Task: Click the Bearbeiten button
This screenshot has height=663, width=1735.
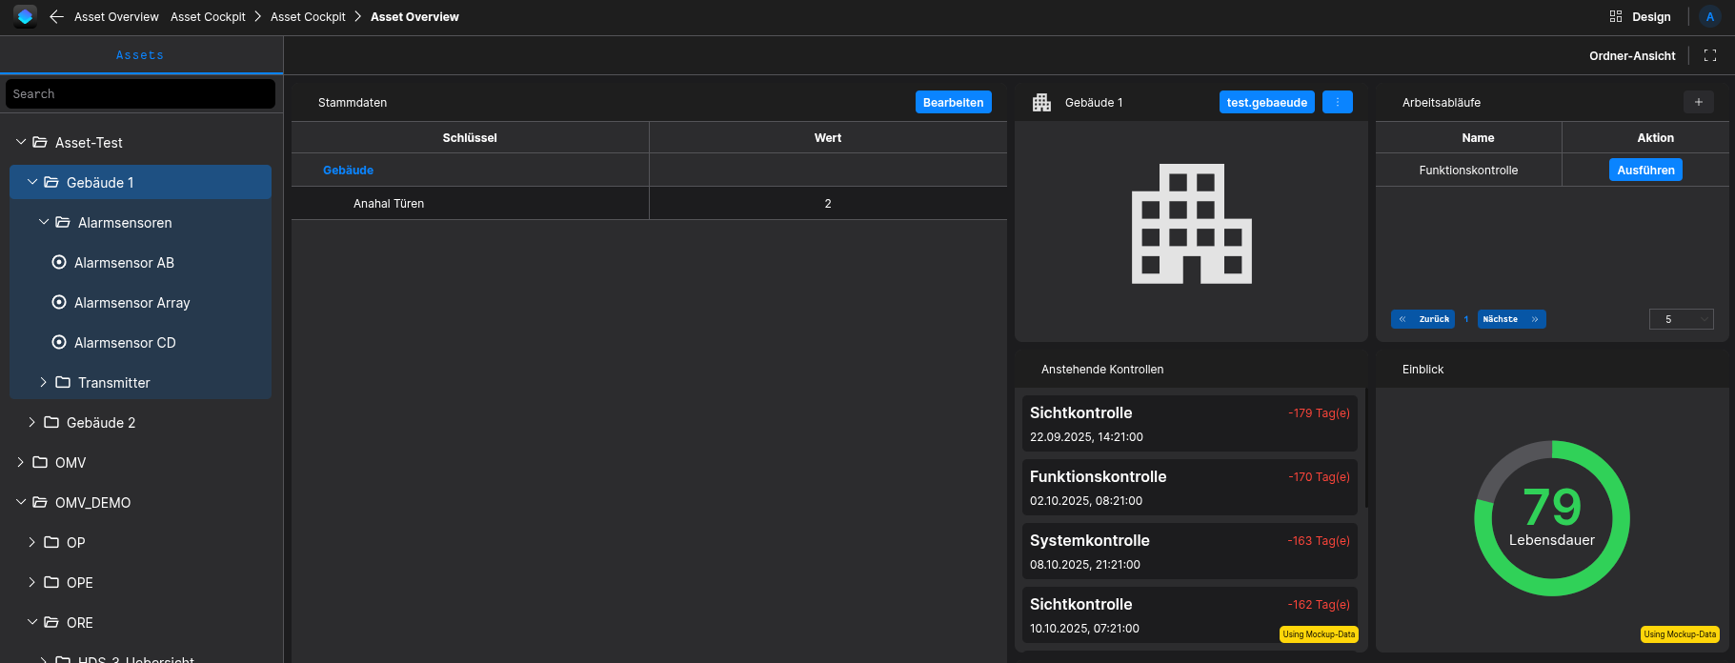Action: click(x=954, y=102)
